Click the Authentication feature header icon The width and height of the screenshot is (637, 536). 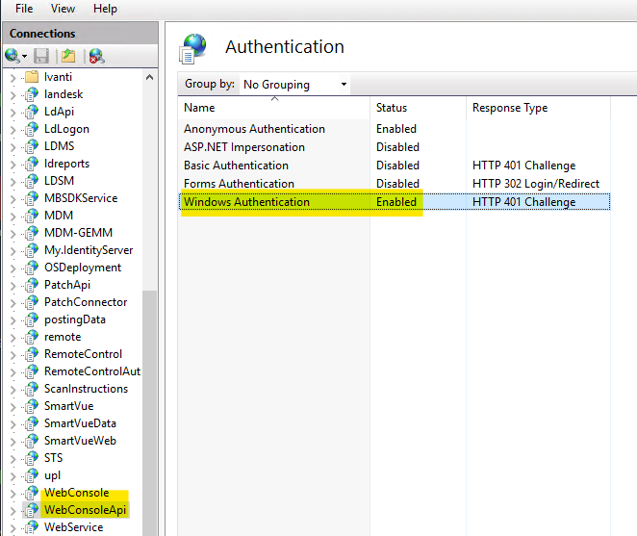click(193, 49)
